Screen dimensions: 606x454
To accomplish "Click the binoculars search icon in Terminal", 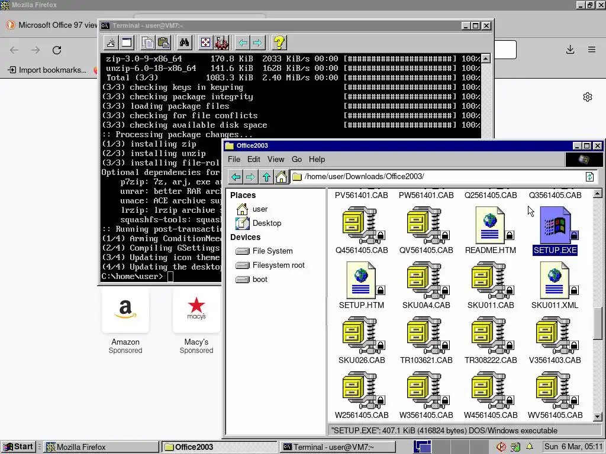I will pyautogui.click(x=185, y=43).
